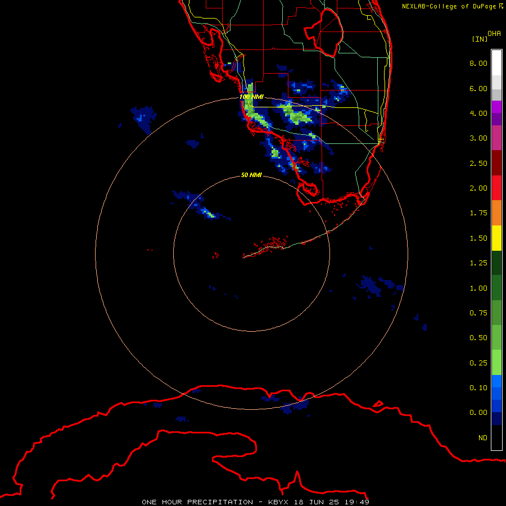The image size is (506, 506).
Task: Click the ONE HOUR PRECIPITATION title text
Action: (197, 502)
